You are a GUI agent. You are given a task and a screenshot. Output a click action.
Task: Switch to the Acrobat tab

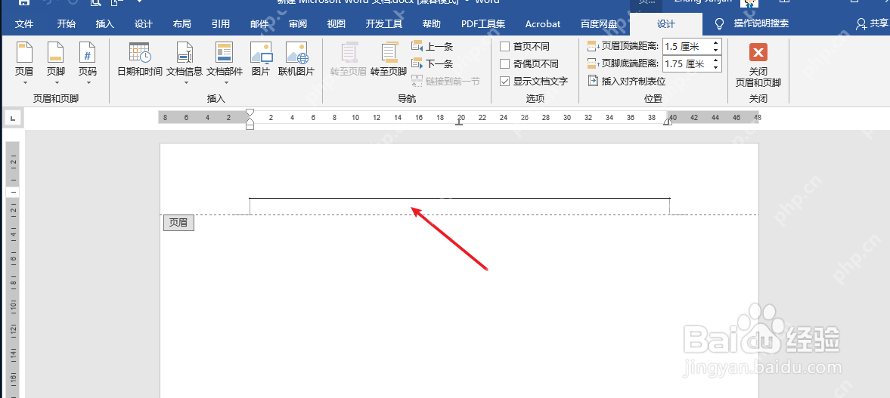point(543,24)
